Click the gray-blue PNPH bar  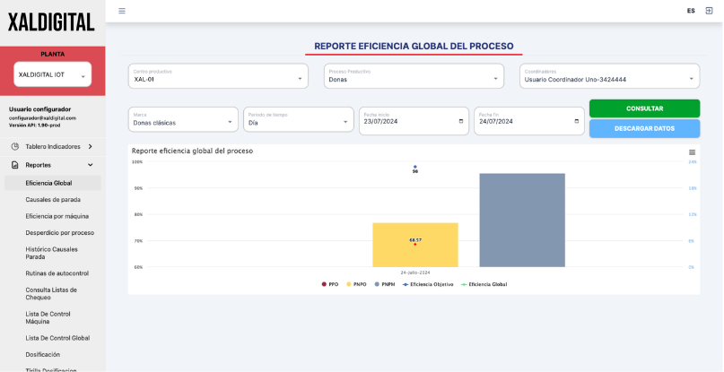[x=522, y=221]
